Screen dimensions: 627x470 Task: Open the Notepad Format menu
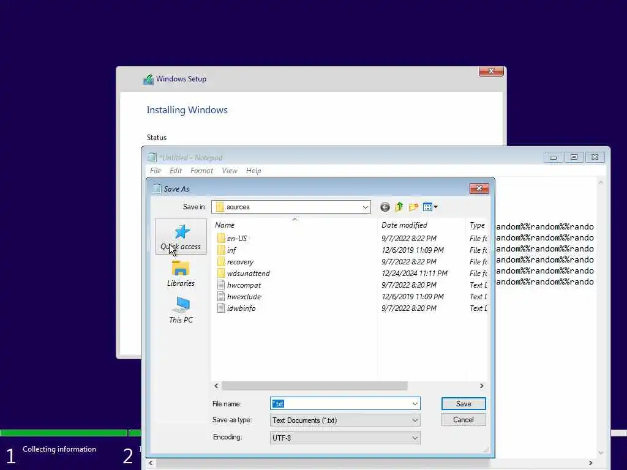click(201, 171)
